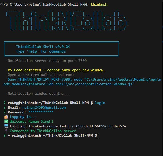Viewport: 163px width, 156px height.
Task: Click the PS C:\Users\rsing path prompt
Action: coord(46,4)
